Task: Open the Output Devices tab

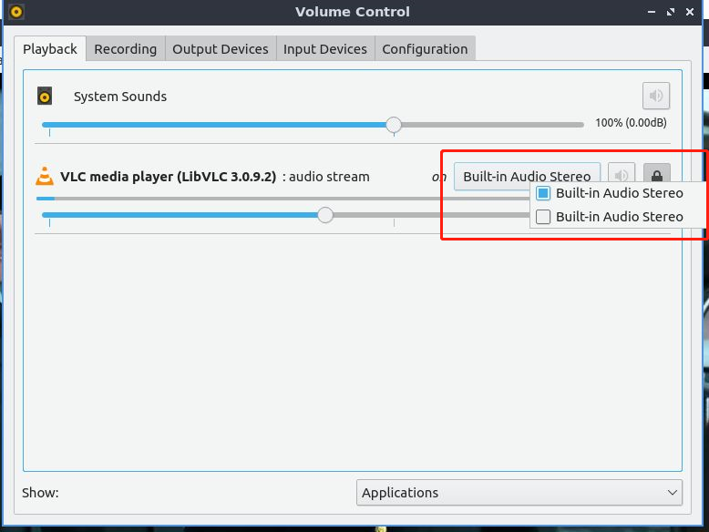Action: tap(221, 49)
